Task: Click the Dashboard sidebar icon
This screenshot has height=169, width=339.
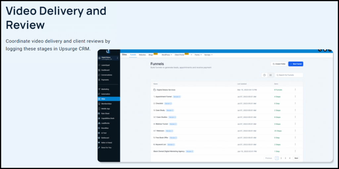Action: click(99, 70)
